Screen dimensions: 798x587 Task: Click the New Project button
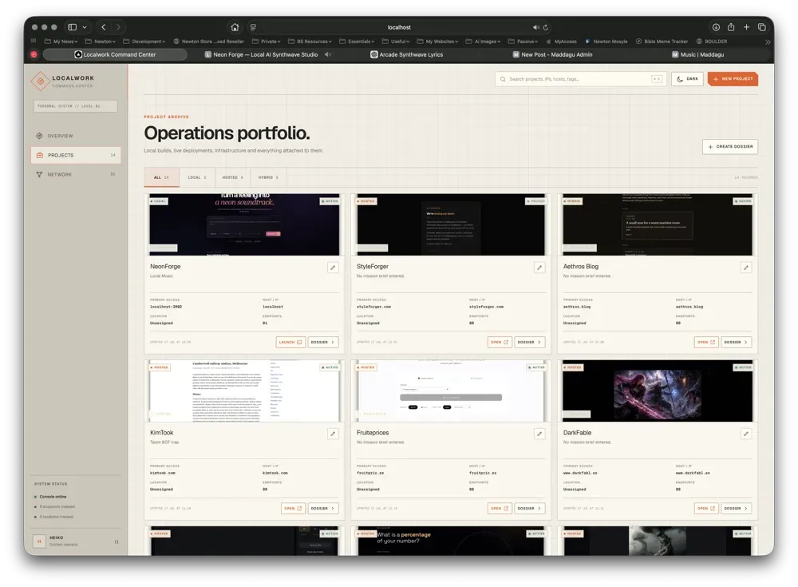(733, 79)
